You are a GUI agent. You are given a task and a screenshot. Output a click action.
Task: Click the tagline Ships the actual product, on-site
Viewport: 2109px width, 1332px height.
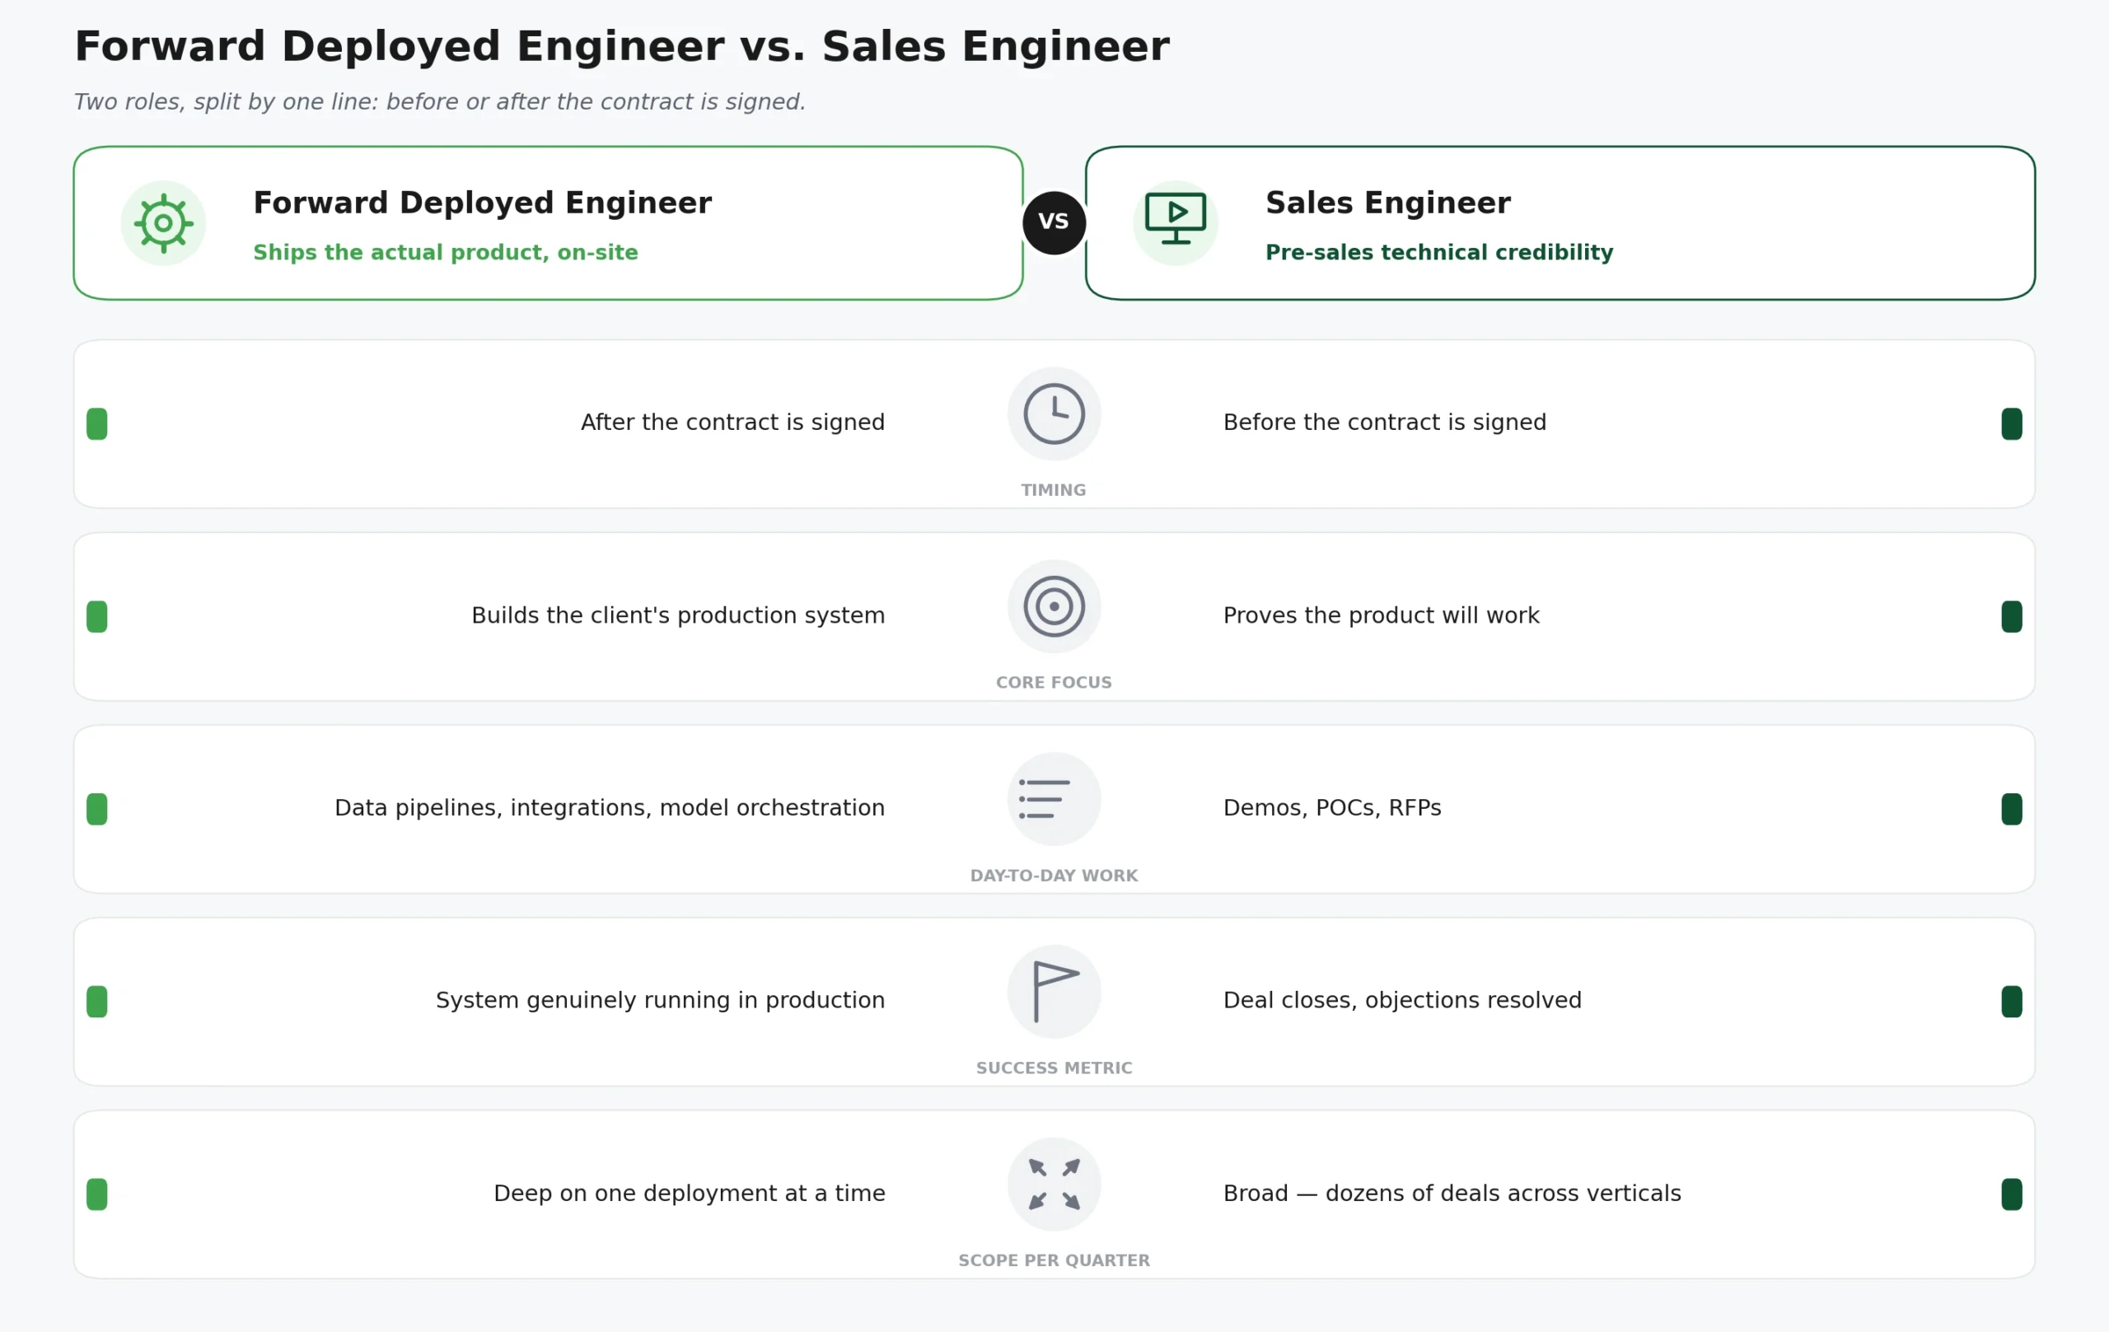[x=445, y=252]
